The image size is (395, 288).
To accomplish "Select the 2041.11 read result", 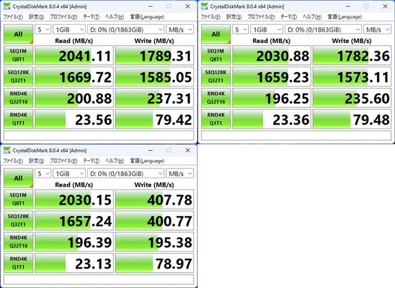I will 75,55.
